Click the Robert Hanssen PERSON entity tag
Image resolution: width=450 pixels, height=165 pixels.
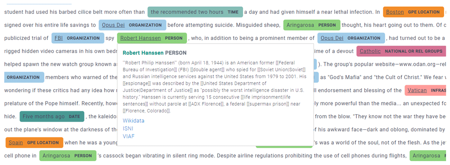[151, 38]
